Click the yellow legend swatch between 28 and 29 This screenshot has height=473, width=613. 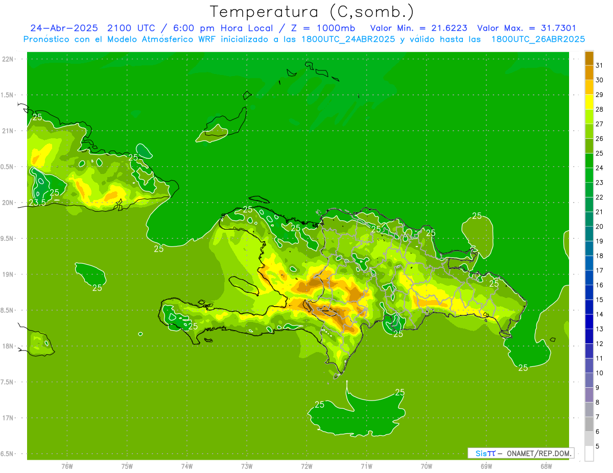coord(589,102)
